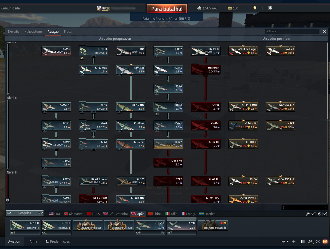Select premium A5M4 de Hagiri card

[243, 51]
